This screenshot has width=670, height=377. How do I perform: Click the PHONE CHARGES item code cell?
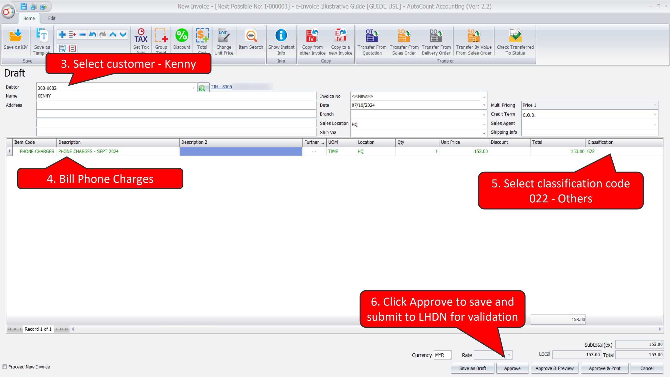(35, 151)
